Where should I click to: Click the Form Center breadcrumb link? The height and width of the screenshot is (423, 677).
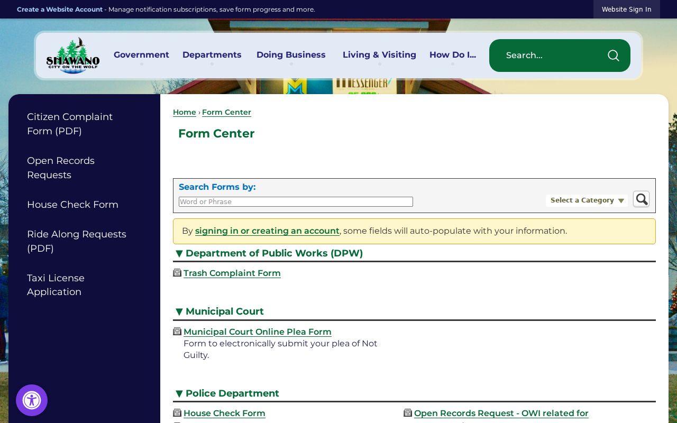pyautogui.click(x=226, y=112)
